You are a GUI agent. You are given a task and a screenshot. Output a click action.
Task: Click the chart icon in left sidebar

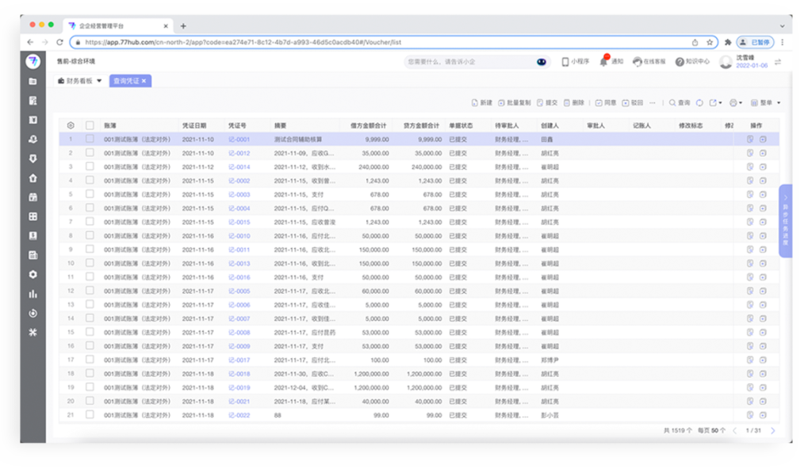tap(33, 294)
